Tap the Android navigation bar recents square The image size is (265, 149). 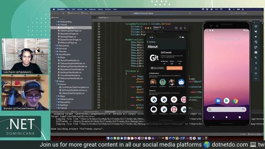tap(240, 117)
